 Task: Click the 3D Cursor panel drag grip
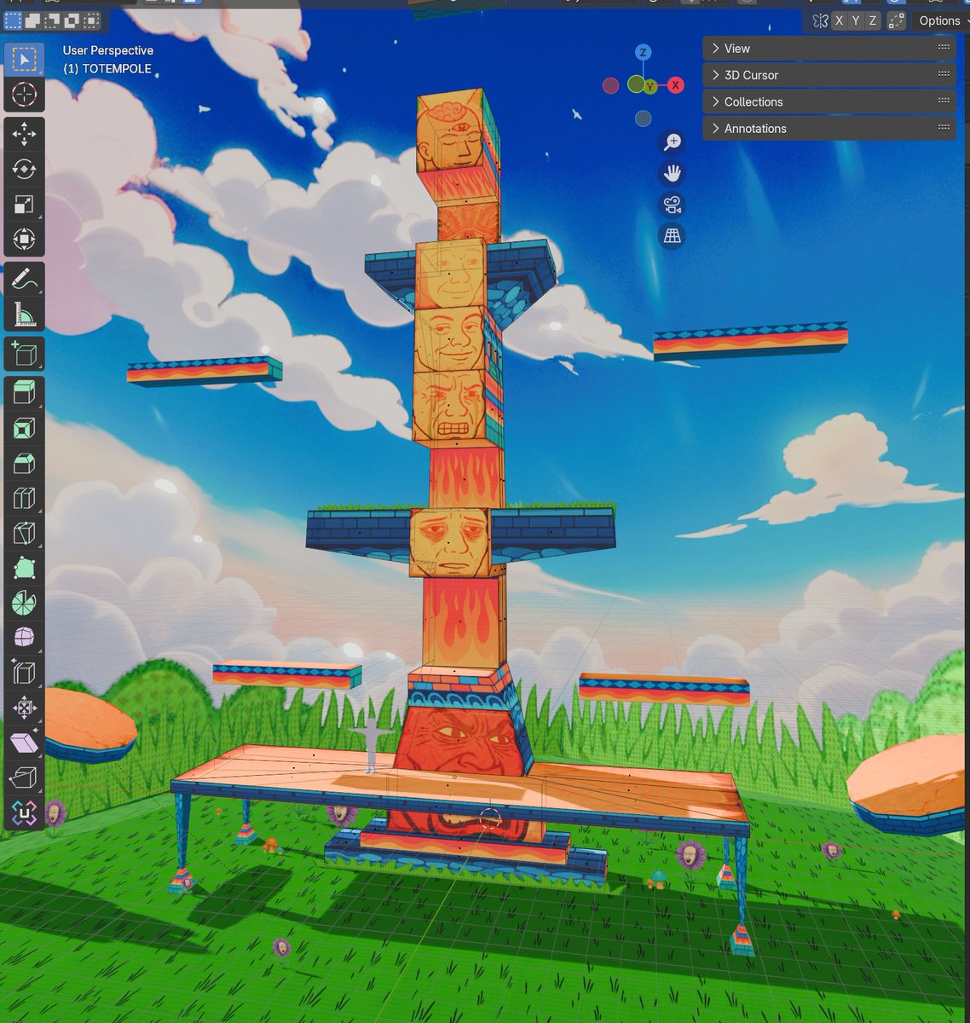pyautogui.click(x=944, y=74)
